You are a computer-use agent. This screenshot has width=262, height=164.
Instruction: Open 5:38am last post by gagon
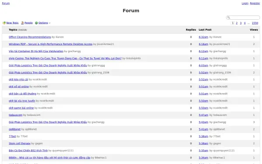point(203,143)
